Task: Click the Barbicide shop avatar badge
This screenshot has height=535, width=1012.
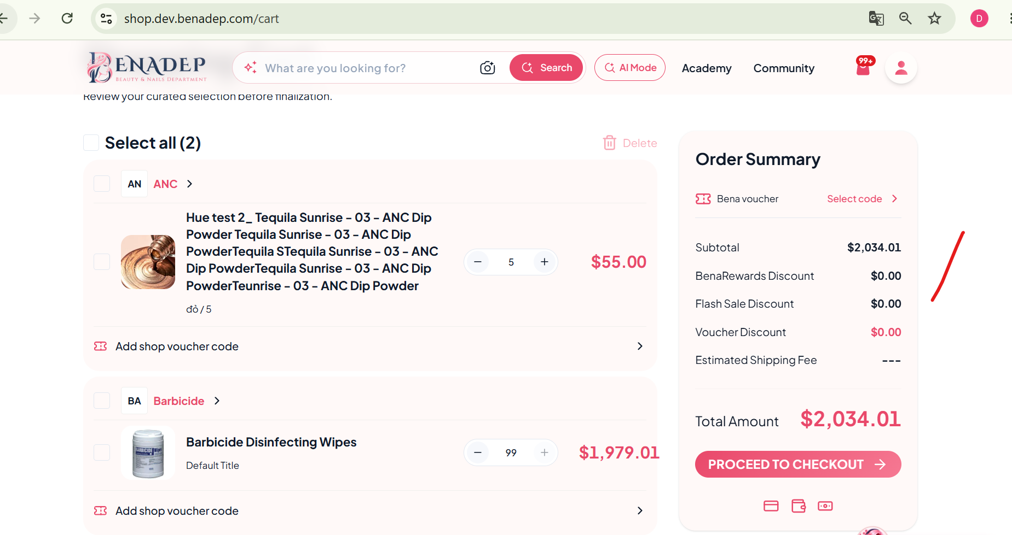Action: 135,401
